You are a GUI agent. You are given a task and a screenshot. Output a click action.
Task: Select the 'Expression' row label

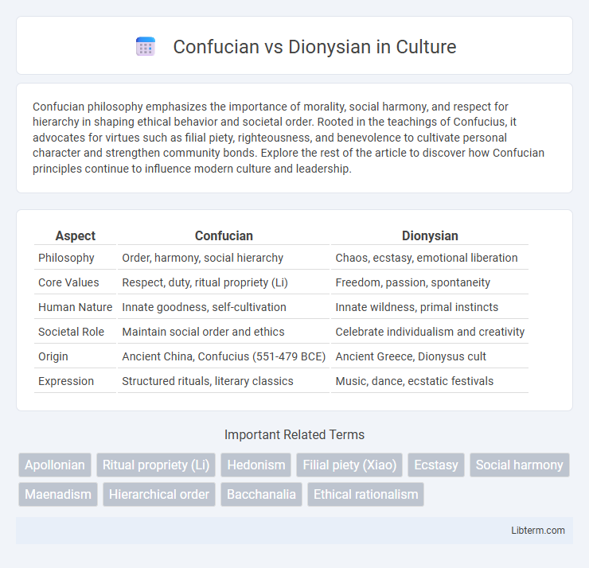66,381
